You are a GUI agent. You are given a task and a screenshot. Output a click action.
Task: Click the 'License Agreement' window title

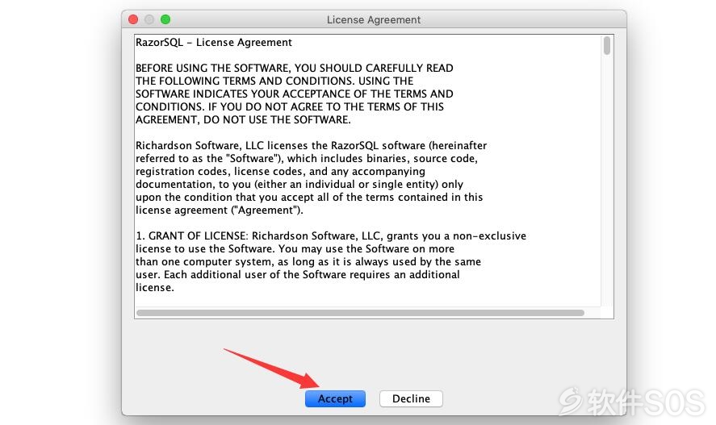(374, 19)
